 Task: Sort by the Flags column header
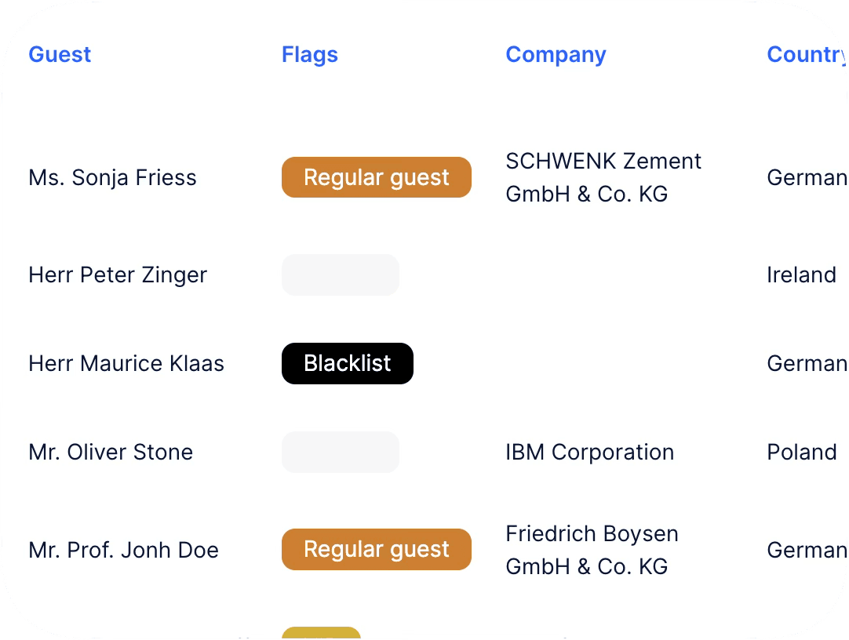310,55
